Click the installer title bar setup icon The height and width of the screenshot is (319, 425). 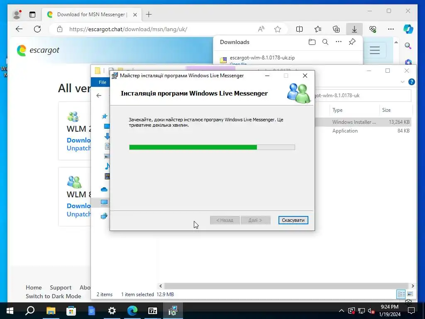(x=115, y=76)
